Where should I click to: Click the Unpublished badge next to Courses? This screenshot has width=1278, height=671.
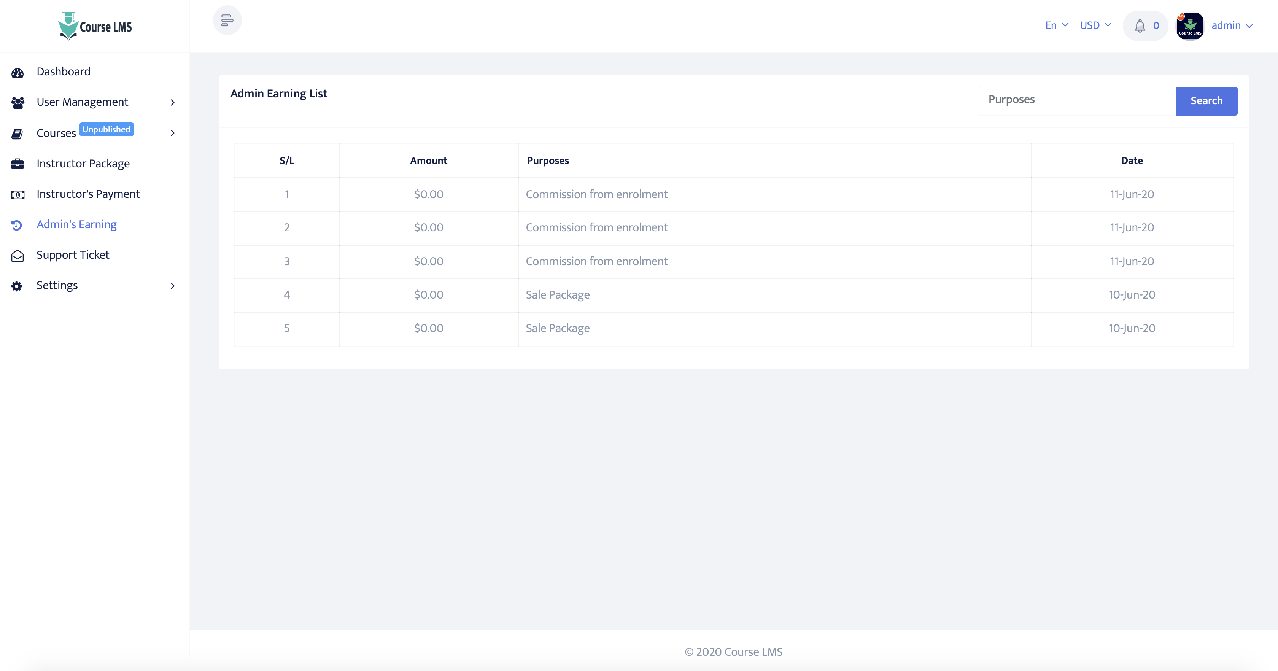point(106,129)
